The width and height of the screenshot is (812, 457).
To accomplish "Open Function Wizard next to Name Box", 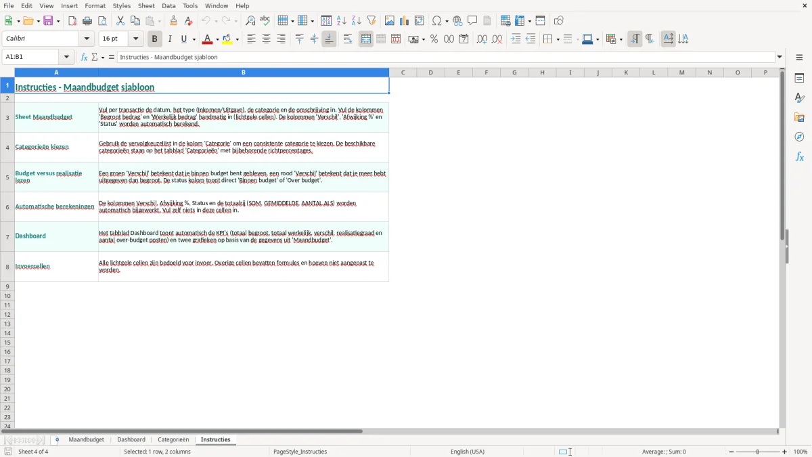I will coord(84,57).
